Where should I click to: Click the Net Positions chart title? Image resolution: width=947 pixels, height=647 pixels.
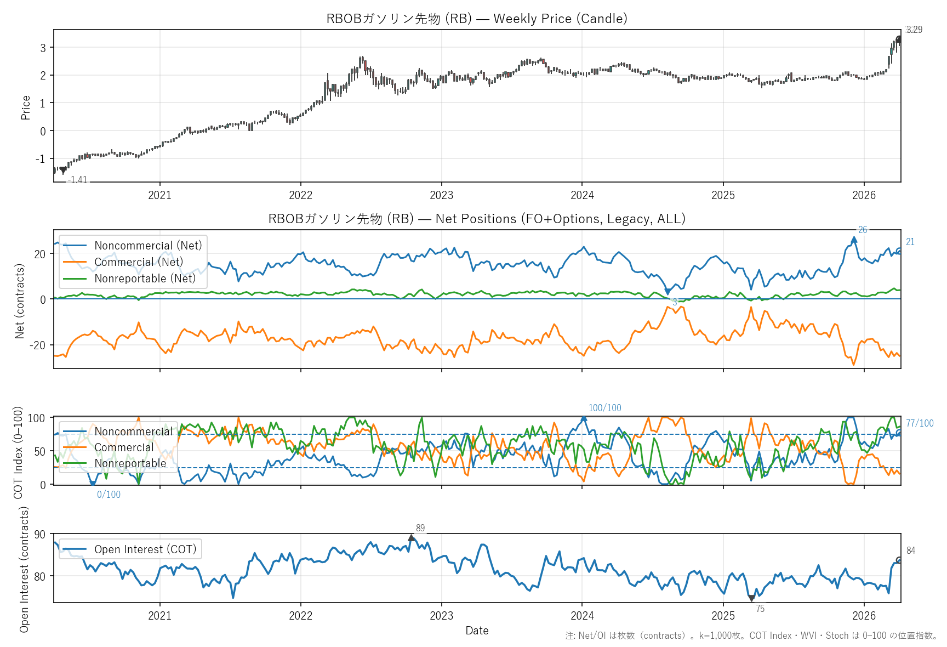(477, 219)
